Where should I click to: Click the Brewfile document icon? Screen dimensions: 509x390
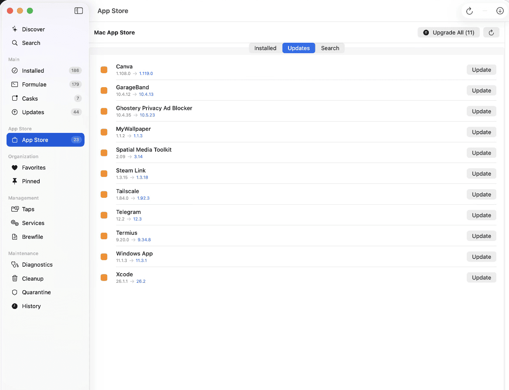tap(15, 237)
